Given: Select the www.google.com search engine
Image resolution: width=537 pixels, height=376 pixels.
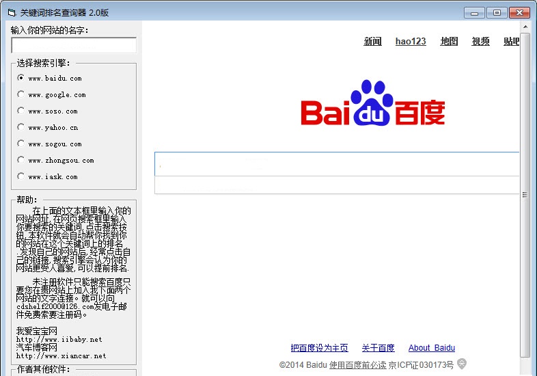Looking at the screenshot, I should tap(52, 94).
